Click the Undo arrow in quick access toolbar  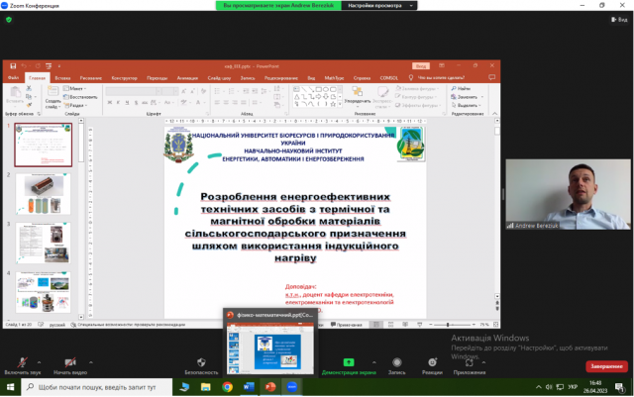coord(24,66)
